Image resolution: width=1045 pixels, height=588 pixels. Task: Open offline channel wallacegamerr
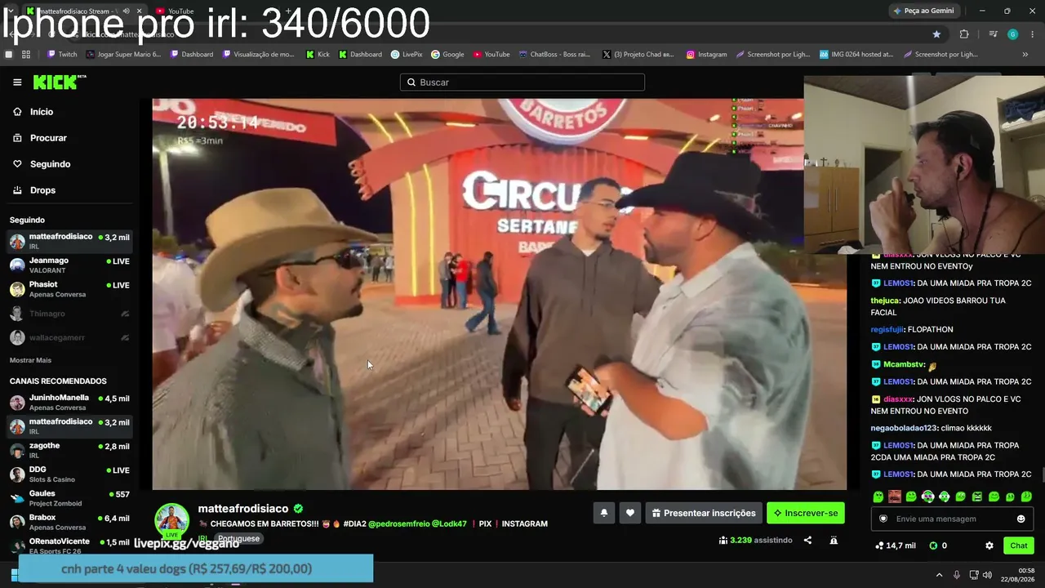click(69, 337)
